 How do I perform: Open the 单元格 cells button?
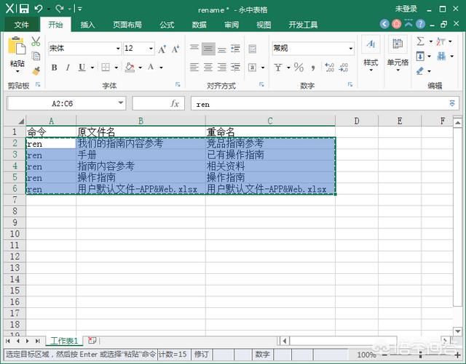click(398, 54)
